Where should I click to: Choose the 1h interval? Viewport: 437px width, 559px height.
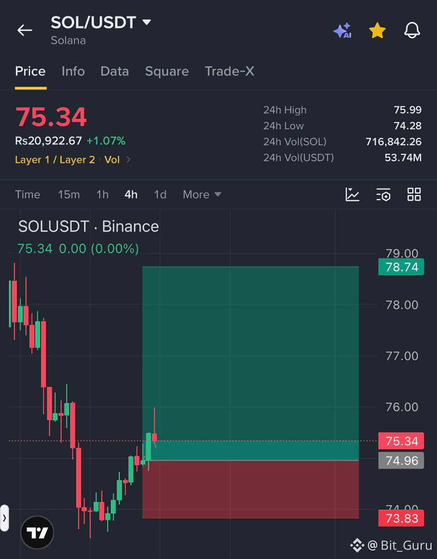click(102, 194)
